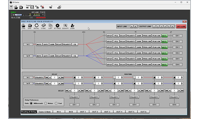
Task: Click the EQ block on In L chain
Action: pyautogui.click(x=75, y=44)
